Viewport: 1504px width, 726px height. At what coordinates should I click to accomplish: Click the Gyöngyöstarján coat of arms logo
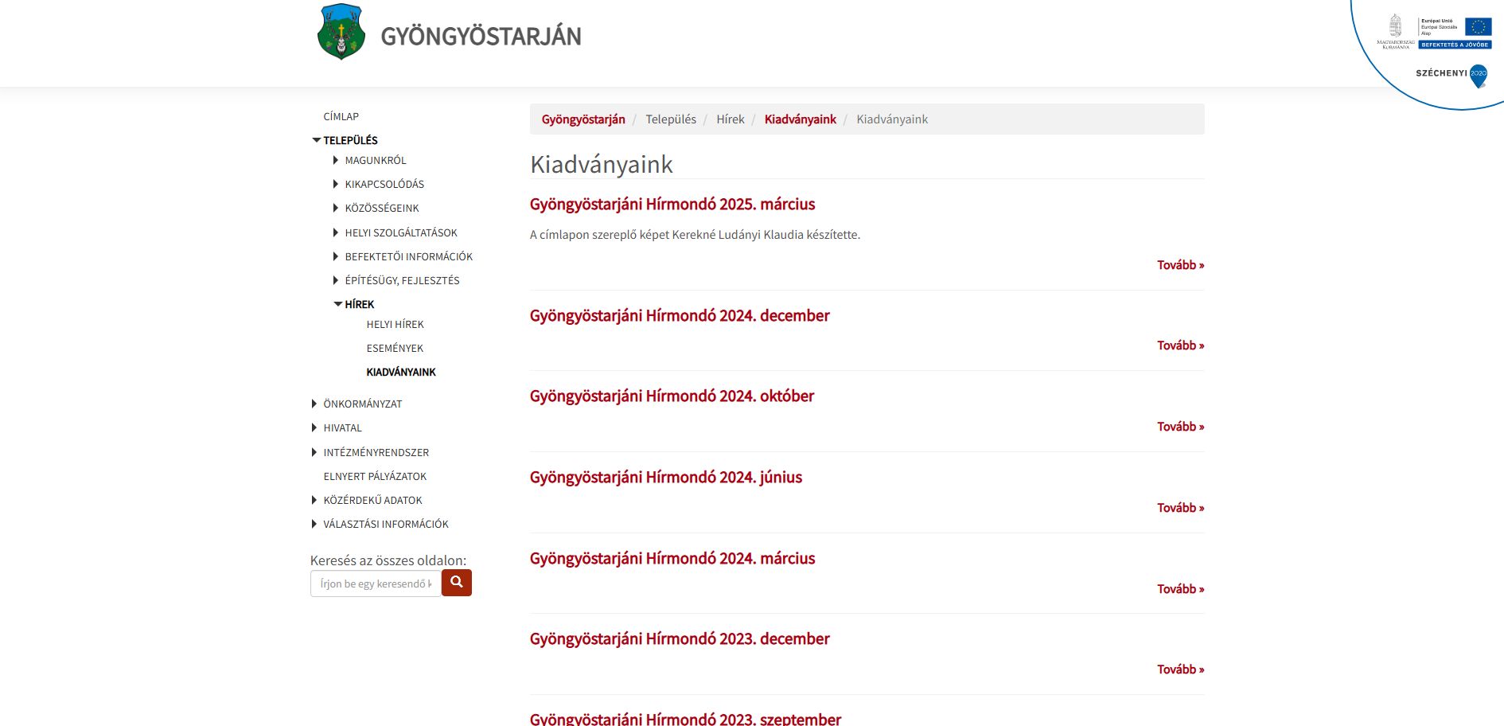pyautogui.click(x=341, y=32)
